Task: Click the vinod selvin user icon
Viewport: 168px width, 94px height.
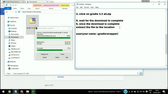Action: click(x=9, y=68)
